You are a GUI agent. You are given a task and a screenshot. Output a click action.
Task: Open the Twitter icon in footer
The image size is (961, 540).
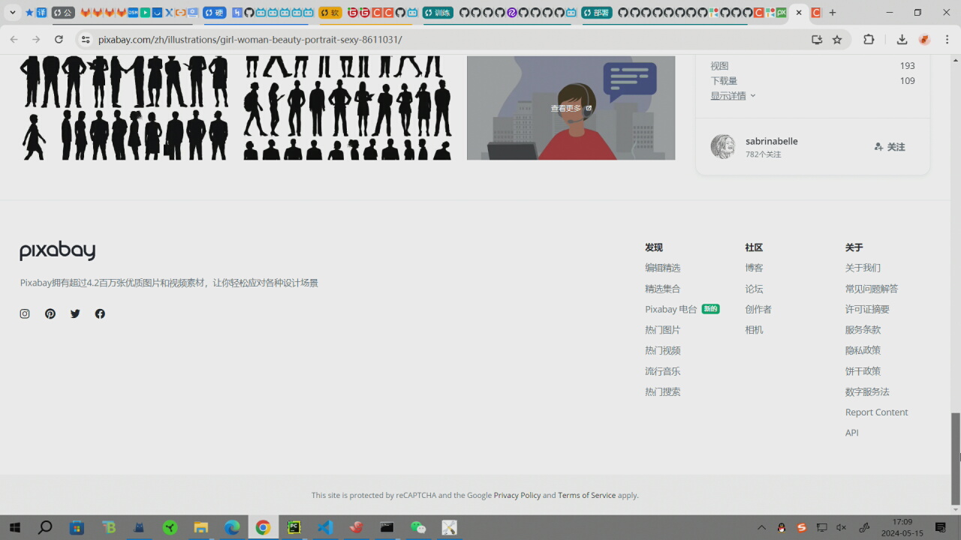[x=75, y=314]
